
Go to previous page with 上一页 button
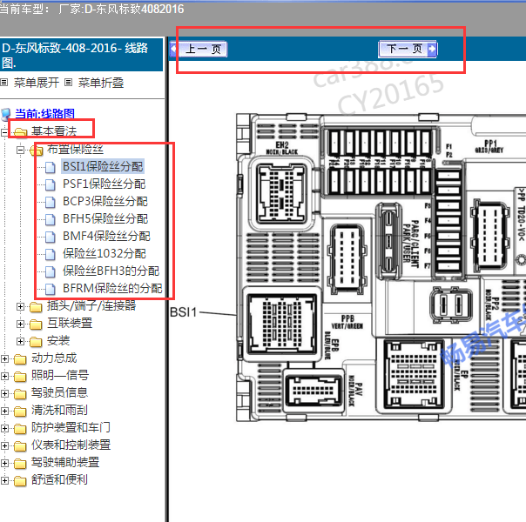199,50
